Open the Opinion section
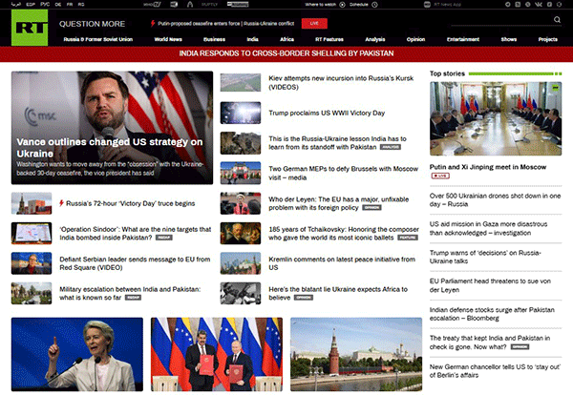 [x=415, y=39]
